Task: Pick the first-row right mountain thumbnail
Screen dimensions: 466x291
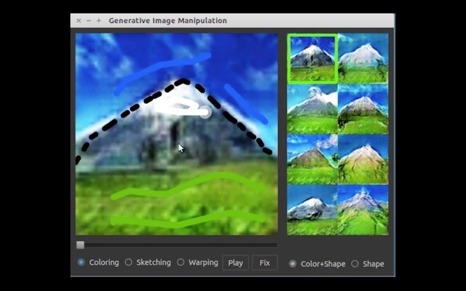Action: 363,59
